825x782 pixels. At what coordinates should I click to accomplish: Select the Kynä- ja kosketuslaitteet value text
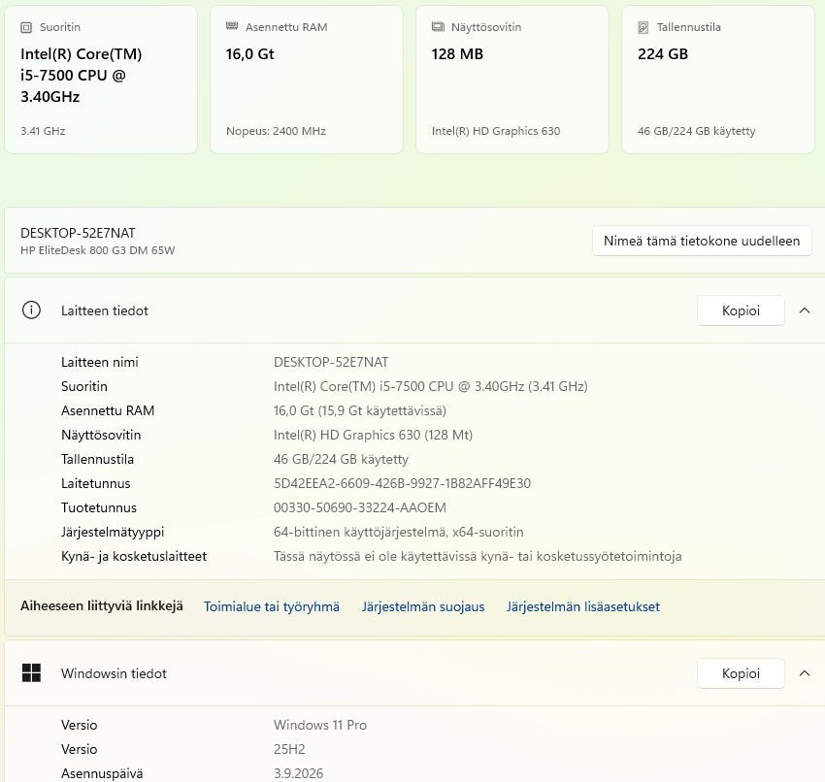click(478, 556)
